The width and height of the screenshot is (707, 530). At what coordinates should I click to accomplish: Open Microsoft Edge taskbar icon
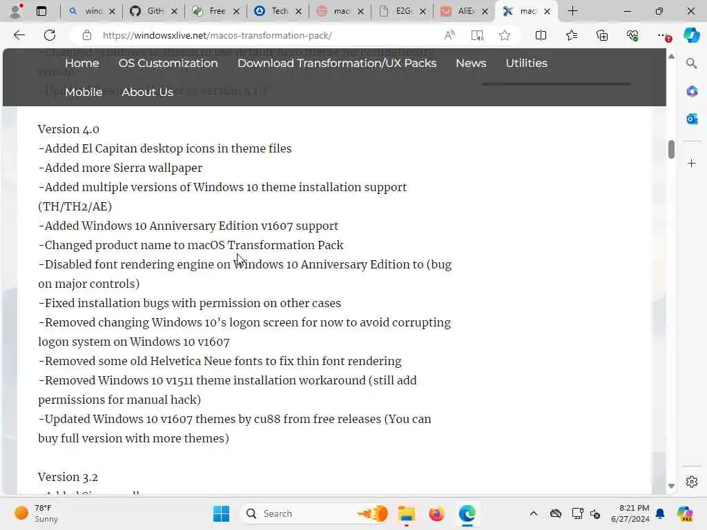tap(467, 513)
